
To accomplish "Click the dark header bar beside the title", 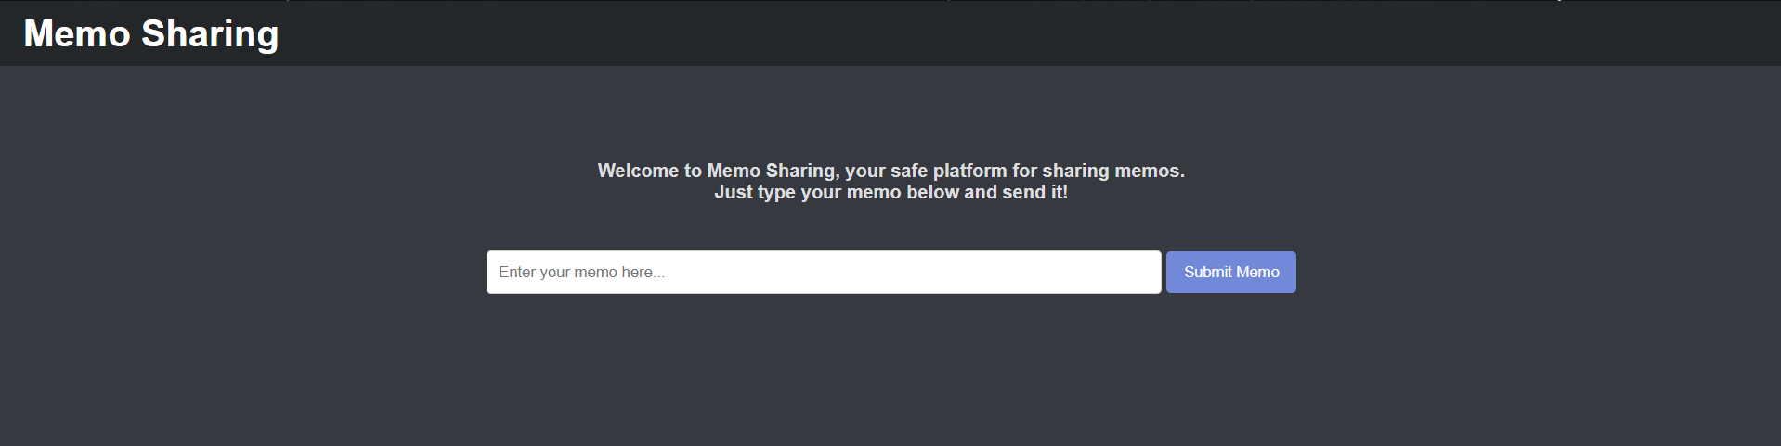I will pos(1021,33).
